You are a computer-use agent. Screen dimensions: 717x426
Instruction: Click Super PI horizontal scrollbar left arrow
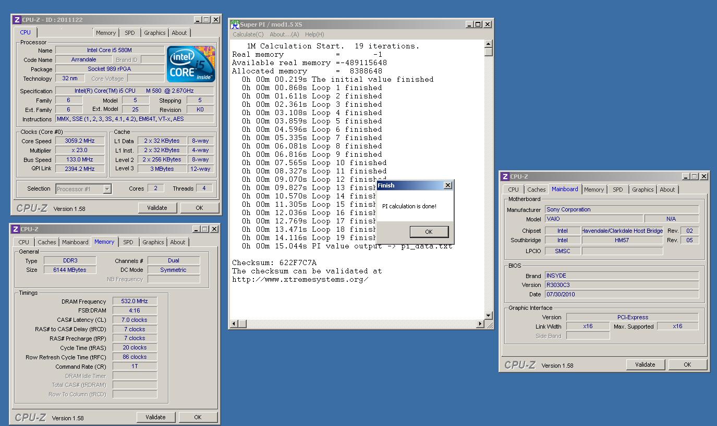click(x=235, y=324)
